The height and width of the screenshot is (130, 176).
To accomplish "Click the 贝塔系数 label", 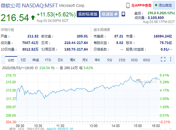I will [x=101, y=49].
